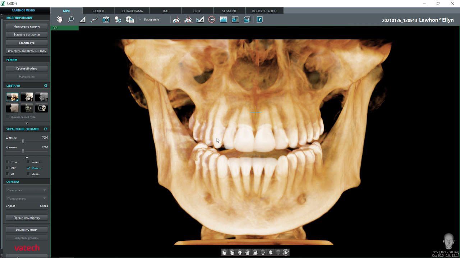This screenshot has height=258, width=460.
Task: Click the orientation head in corner
Action: 448,241
